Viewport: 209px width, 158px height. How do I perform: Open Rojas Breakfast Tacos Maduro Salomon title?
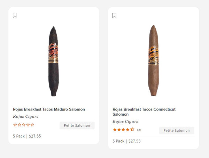click(x=49, y=109)
